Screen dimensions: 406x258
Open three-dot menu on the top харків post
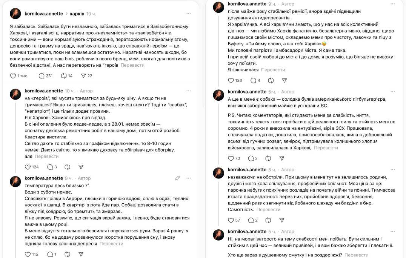click(189, 14)
